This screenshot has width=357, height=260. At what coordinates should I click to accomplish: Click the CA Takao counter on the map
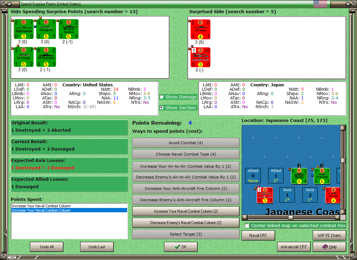coord(333,195)
